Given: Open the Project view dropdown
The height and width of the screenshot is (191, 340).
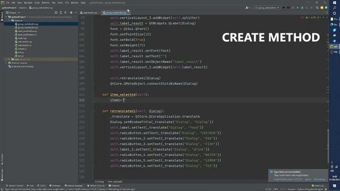Looking at the screenshot, I should [x=13, y=13].
